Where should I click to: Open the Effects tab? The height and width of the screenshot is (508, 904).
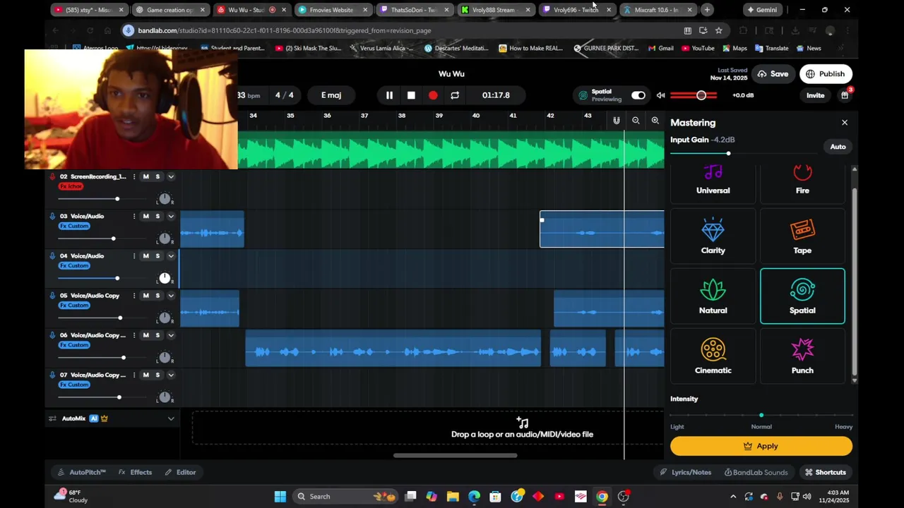(135, 472)
